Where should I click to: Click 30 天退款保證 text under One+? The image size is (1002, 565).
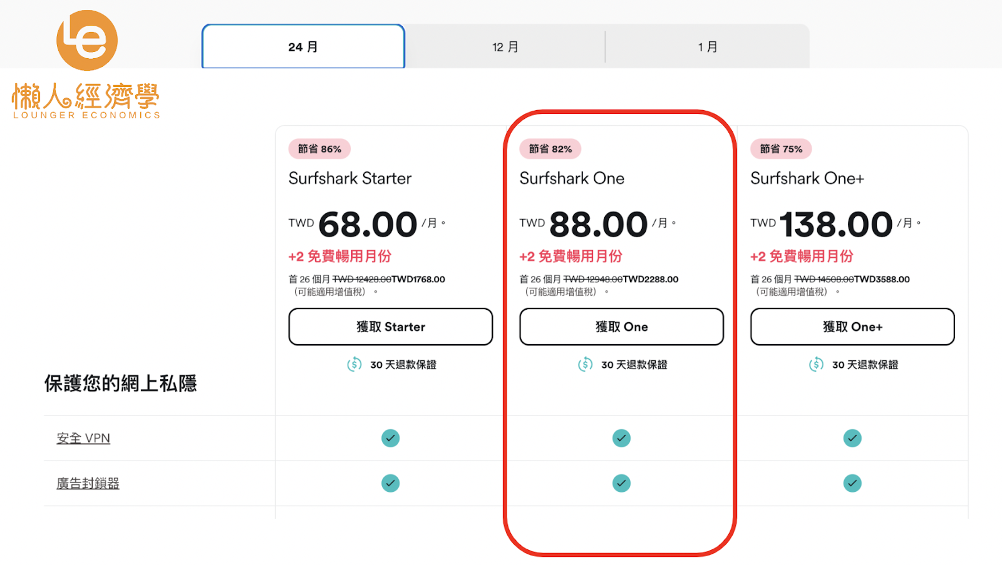(865, 365)
